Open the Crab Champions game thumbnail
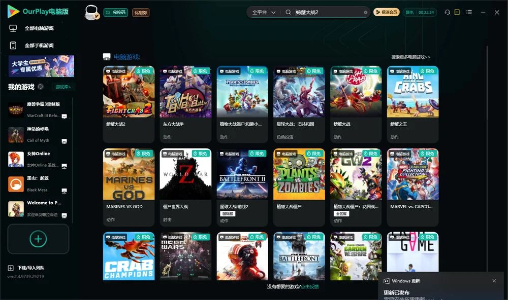 (129, 256)
